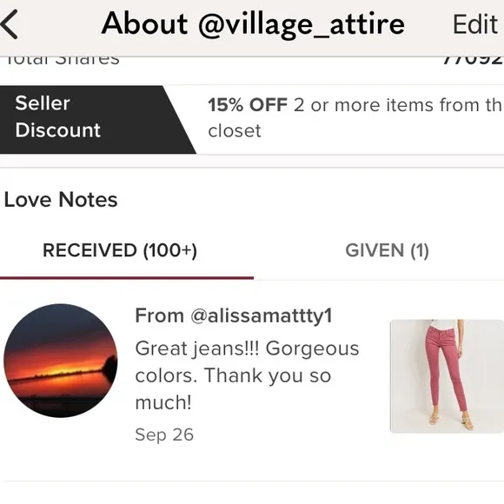Tap the partially hidden Total Shares label

click(63, 61)
